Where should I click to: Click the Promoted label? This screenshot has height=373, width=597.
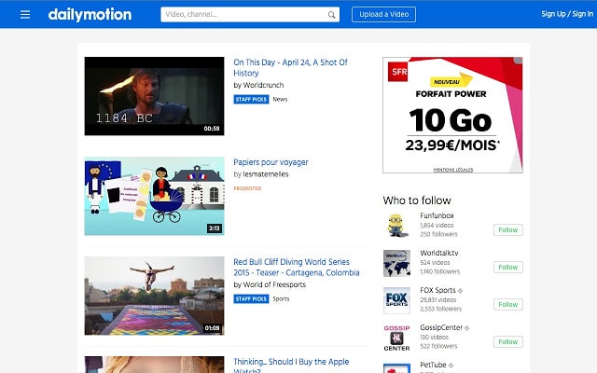pos(247,188)
